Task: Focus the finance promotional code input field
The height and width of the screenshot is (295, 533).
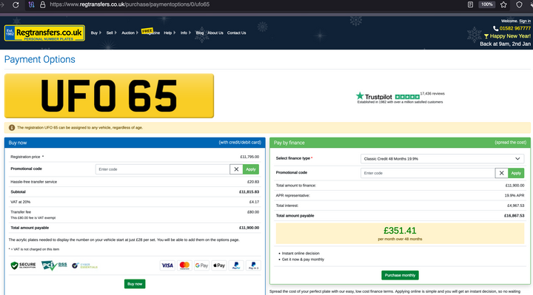Action: coord(428,173)
